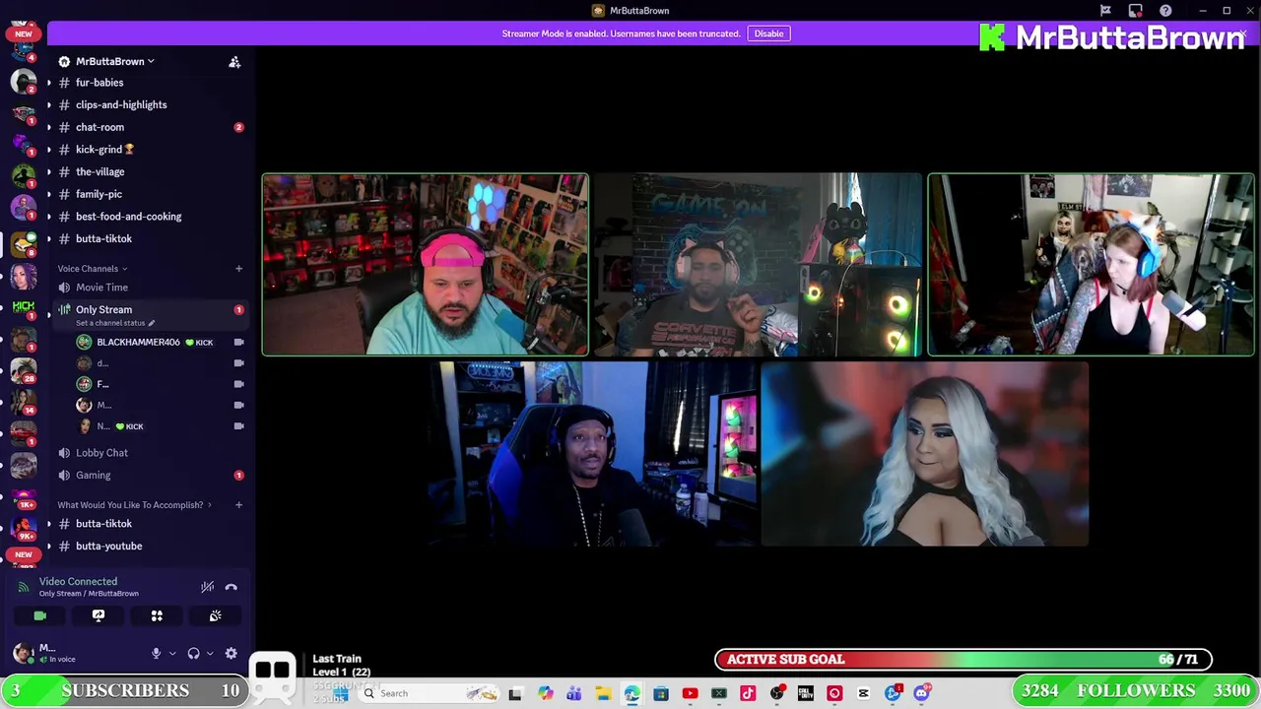Viewport: 1261px width, 709px height.
Task: Open the Xbox app taskbar icon
Action: [718, 693]
